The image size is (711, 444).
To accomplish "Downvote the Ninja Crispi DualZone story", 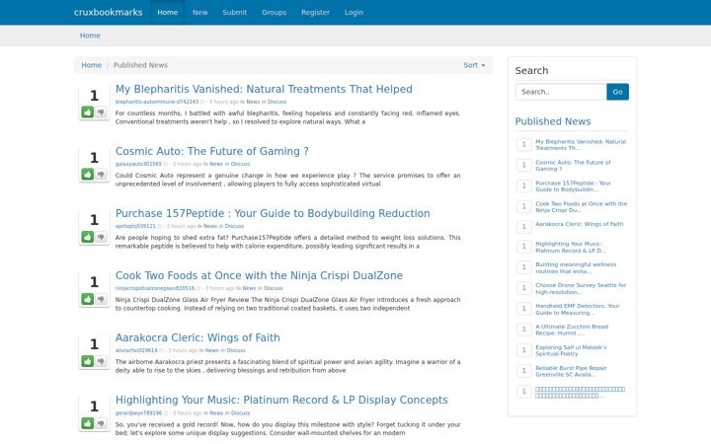I will (101, 299).
